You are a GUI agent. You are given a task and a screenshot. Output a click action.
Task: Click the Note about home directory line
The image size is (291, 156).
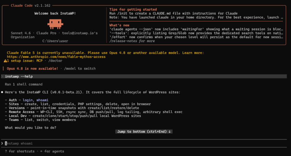196,17
